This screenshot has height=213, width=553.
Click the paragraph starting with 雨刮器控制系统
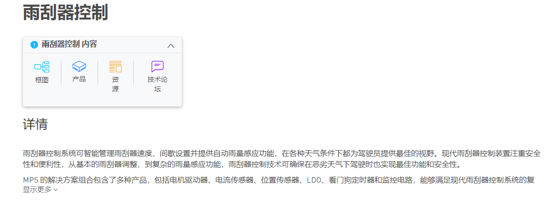[x=282, y=159]
